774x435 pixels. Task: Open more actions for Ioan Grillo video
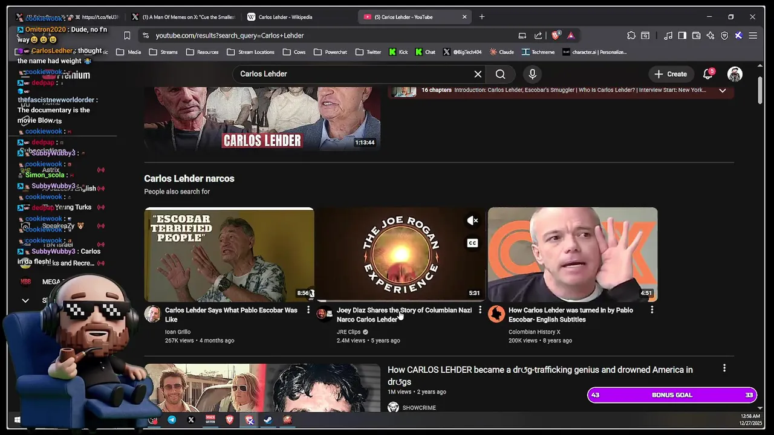[x=308, y=310]
